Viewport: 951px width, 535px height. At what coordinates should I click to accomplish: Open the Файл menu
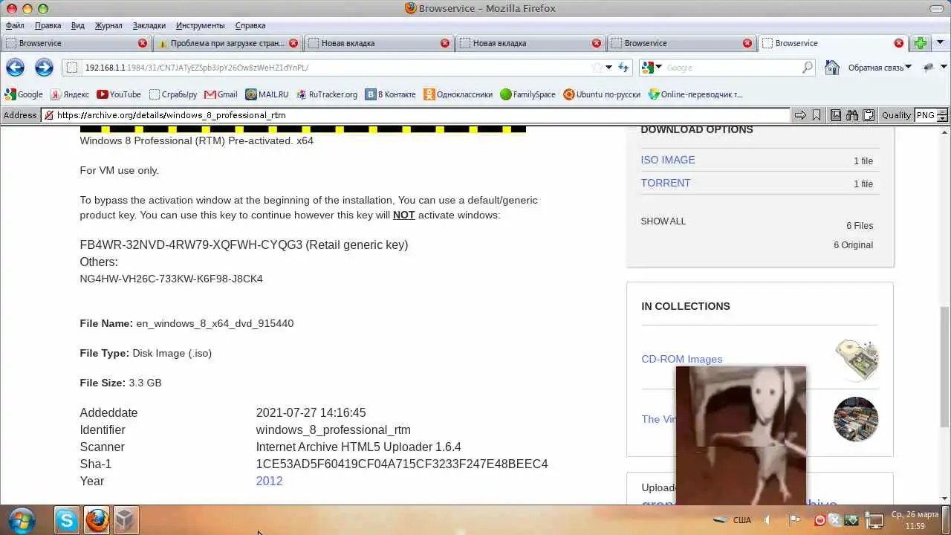[15, 25]
